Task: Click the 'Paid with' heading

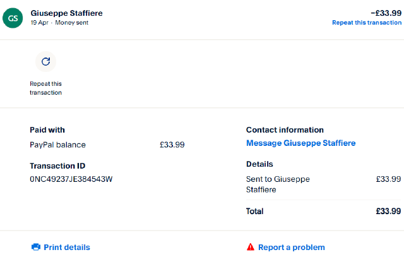Action: (x=47, y=130)
